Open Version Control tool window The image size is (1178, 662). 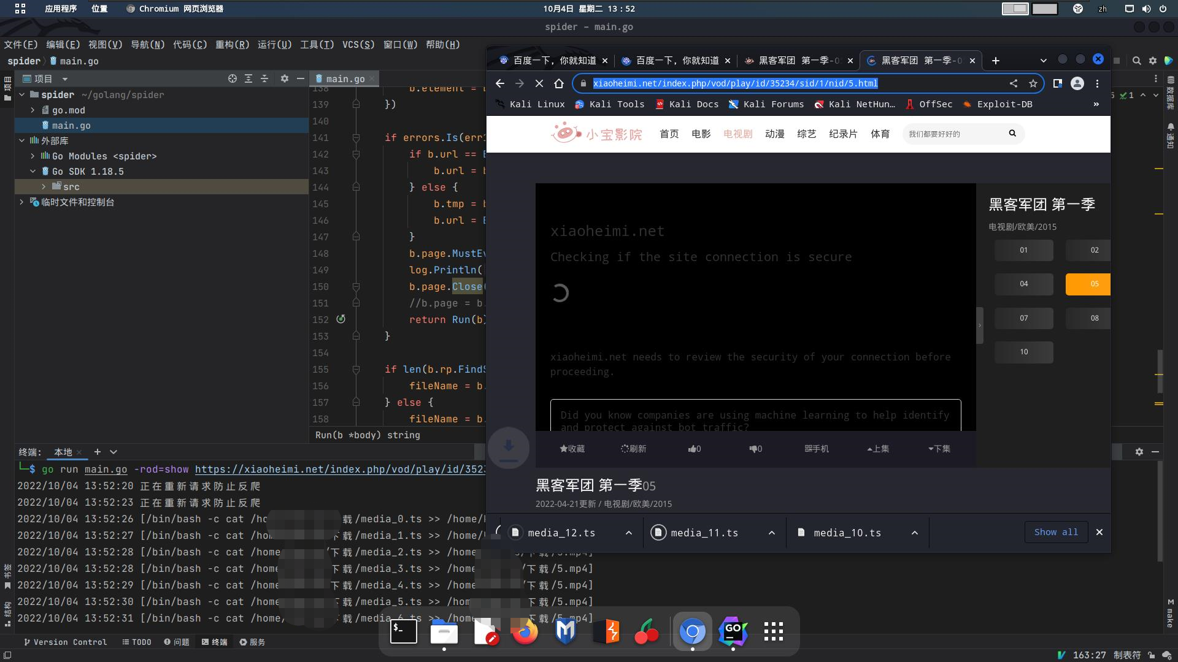click(x=65, y=642)
